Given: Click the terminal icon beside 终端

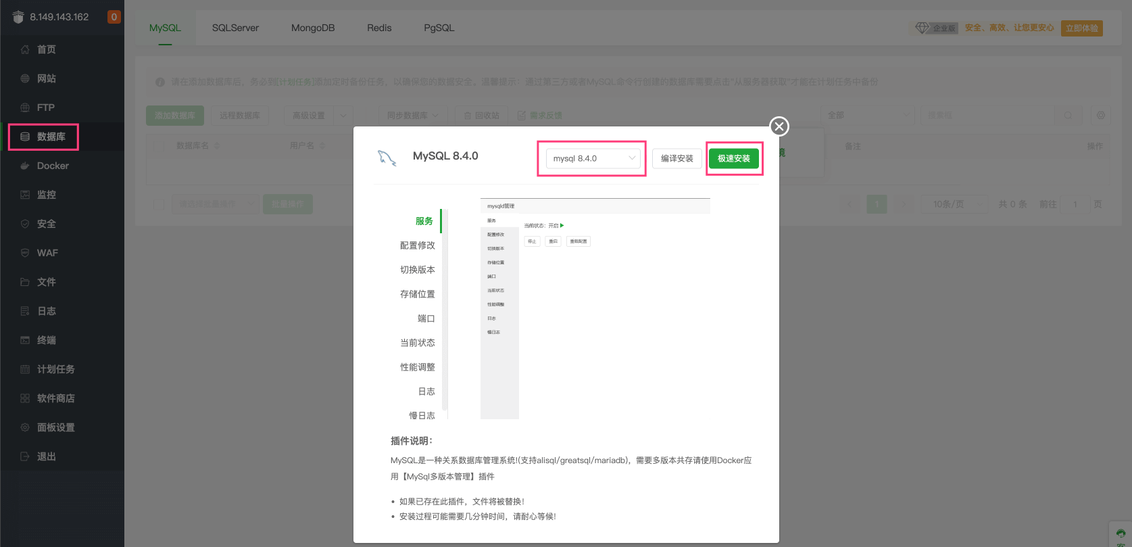Looking at the screenshot, I should point(25,340).
